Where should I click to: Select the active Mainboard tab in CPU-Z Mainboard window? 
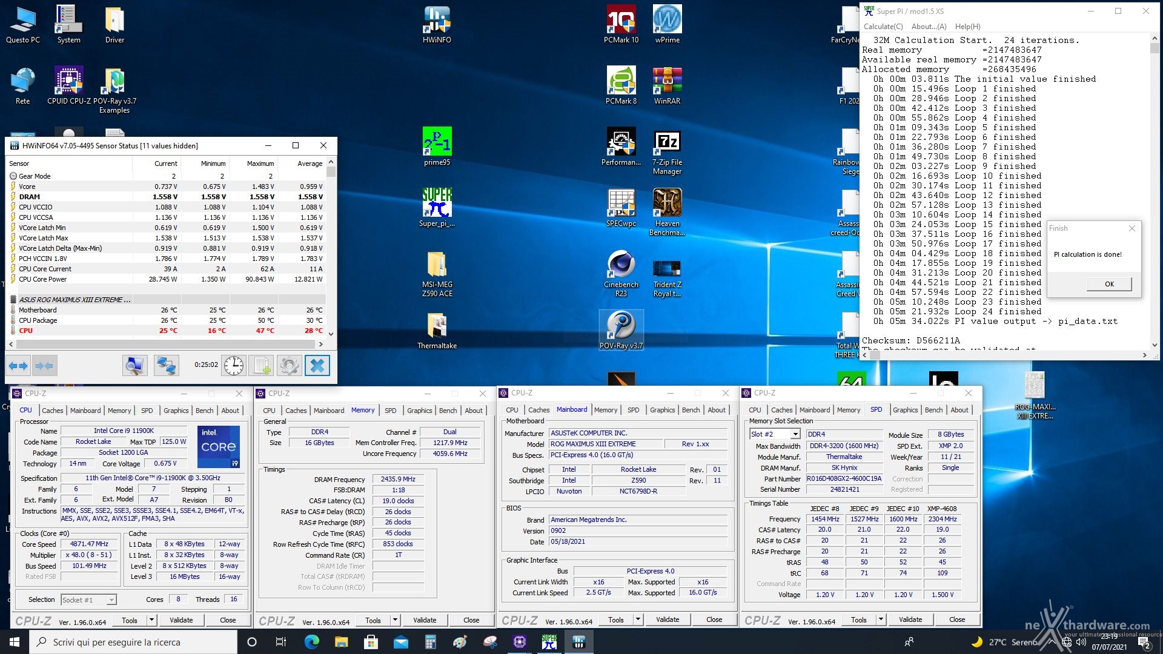point(572,409)
